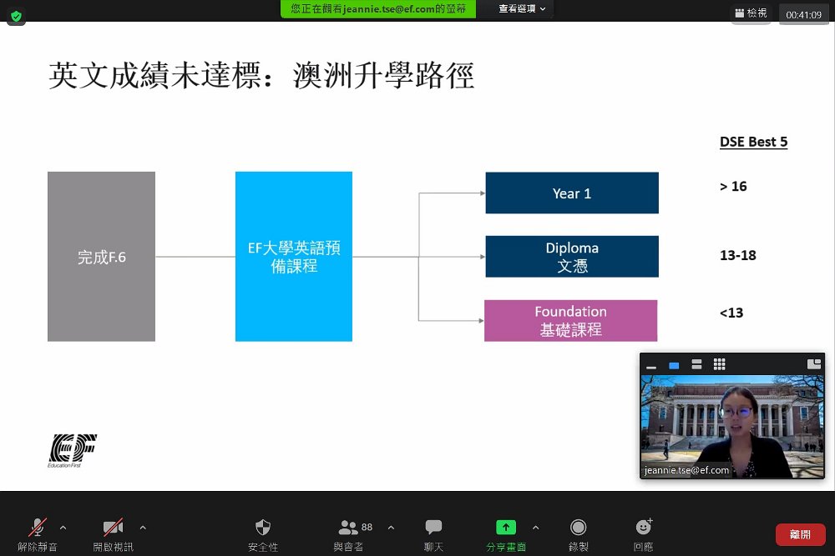
Task: Click the green encryption shield icon
Action: click(16, 17)
